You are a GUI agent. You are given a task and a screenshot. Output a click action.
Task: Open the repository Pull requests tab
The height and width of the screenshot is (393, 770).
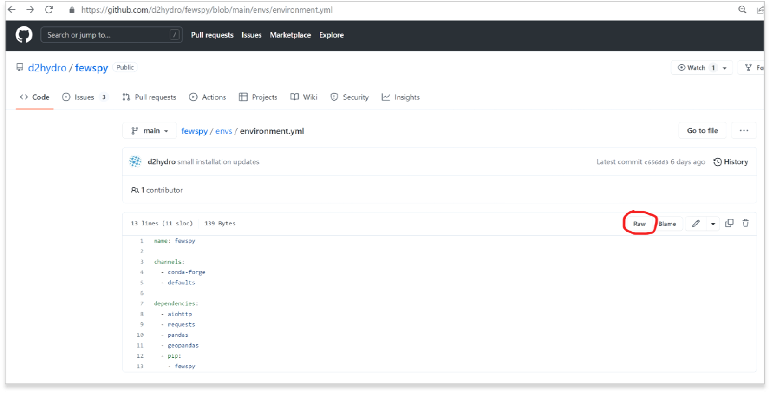[x=149, y=97]
